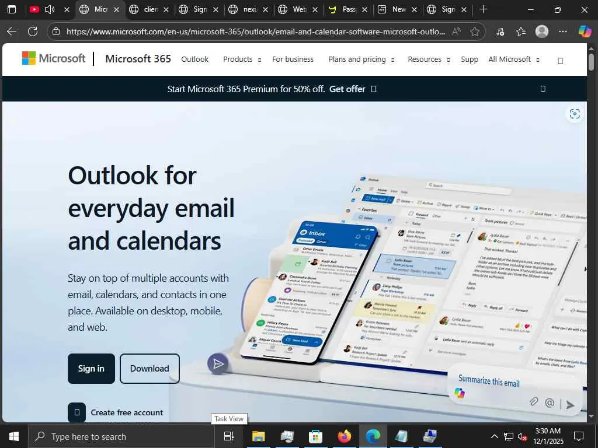
Task: Expand the Products dropdown menu
Action: (242, 60)
